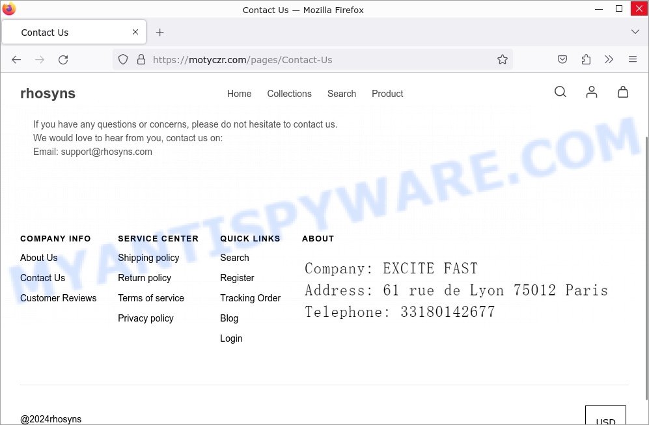Reload the current page
The image size is (649, 425).
63,60
